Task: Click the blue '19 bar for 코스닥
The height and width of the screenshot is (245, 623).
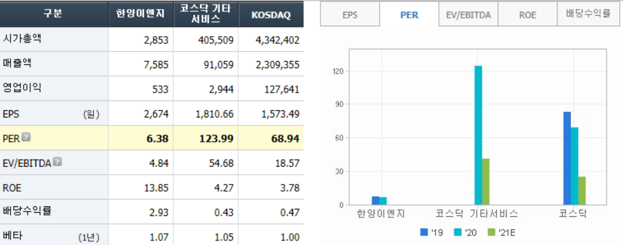Action: click(567, 158)
